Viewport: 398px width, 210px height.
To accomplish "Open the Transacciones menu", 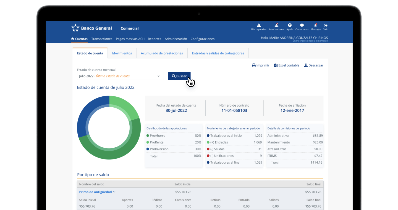I will (102, 39).
